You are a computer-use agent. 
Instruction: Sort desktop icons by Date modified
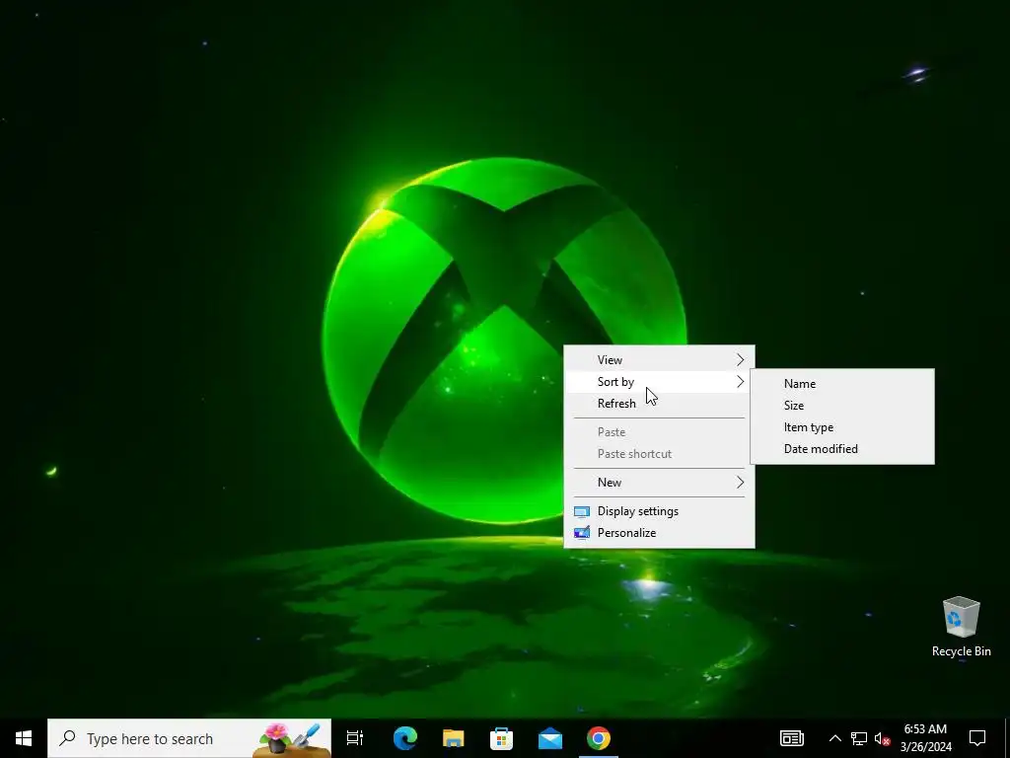[x=842, y=449]
